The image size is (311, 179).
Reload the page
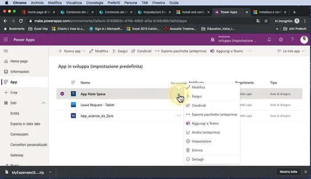21,21
